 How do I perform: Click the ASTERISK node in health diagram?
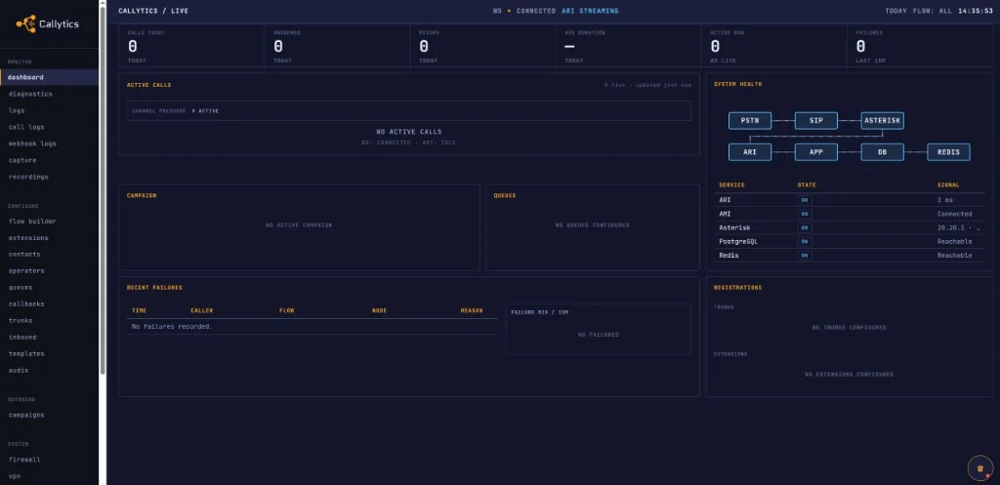click(x=883, y=120)
